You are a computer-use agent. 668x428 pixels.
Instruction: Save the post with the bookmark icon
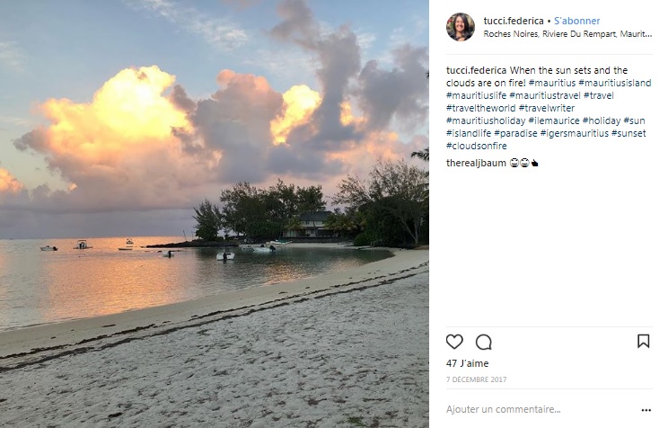pyautogui.click(x=643, y=342)
